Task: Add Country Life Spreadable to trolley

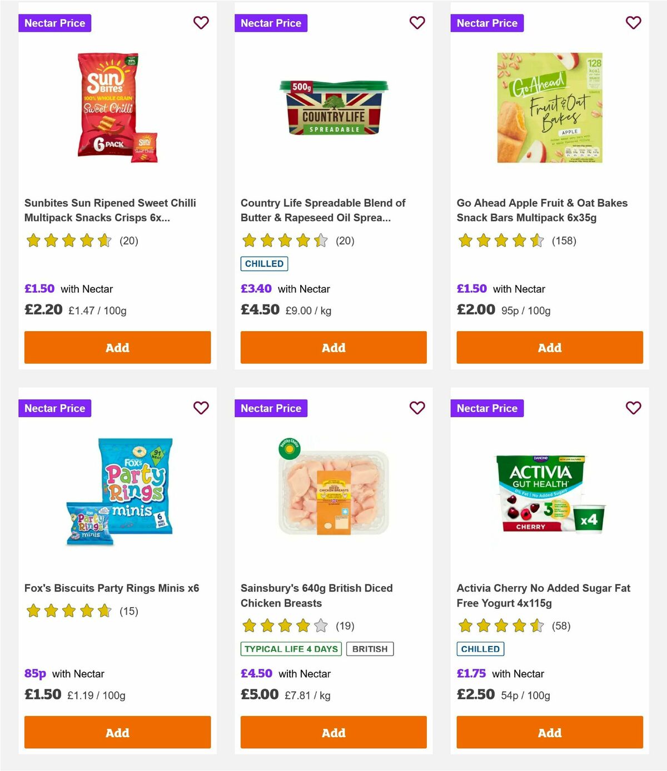Action: [x=333, y=347]
